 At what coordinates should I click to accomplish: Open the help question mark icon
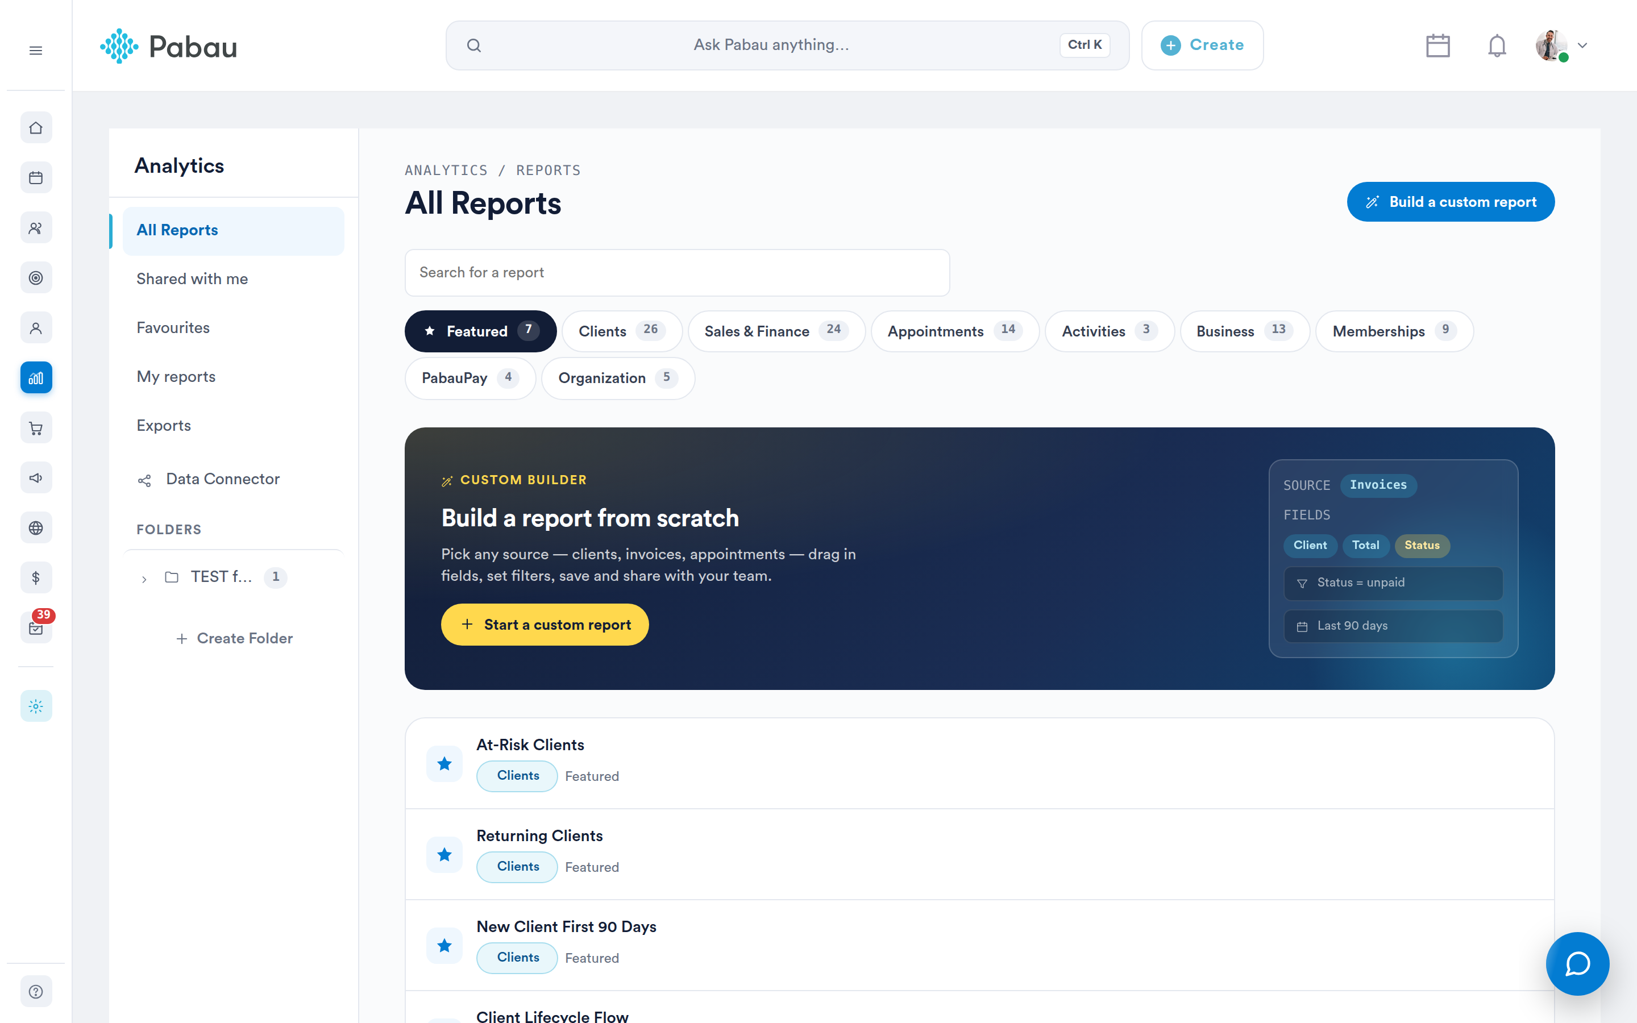pos(36,991)
